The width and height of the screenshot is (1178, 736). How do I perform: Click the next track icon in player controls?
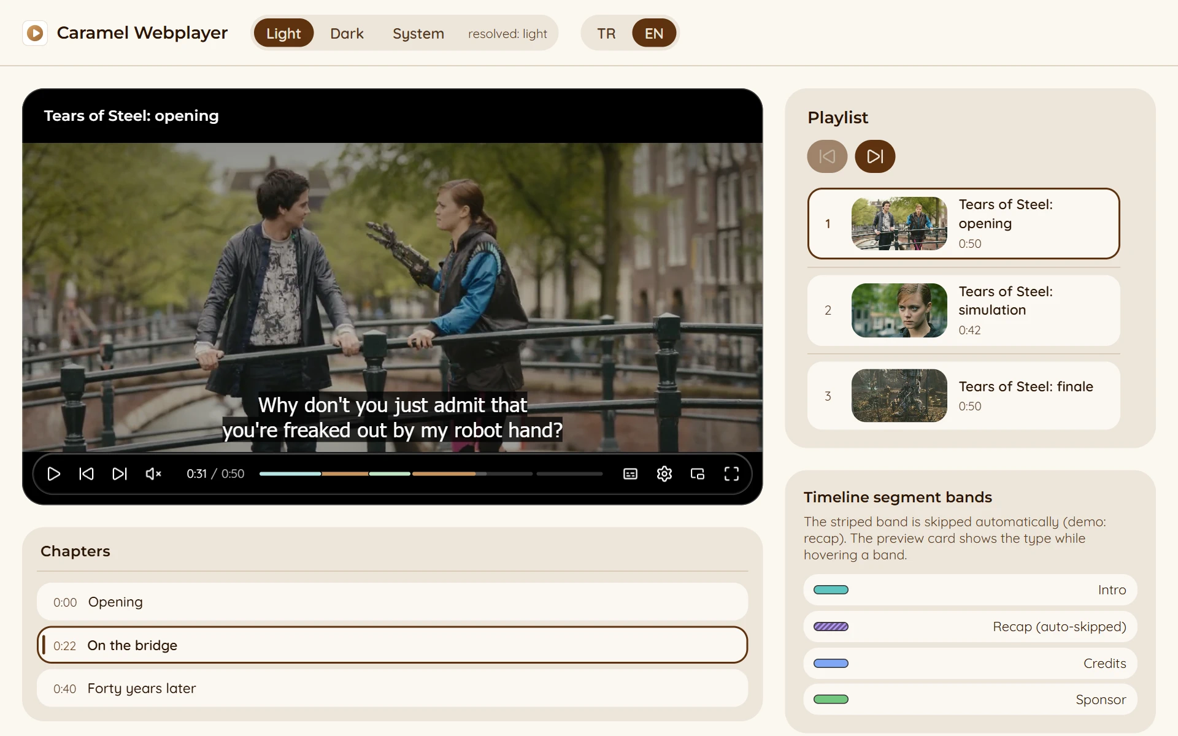[120, 473]
